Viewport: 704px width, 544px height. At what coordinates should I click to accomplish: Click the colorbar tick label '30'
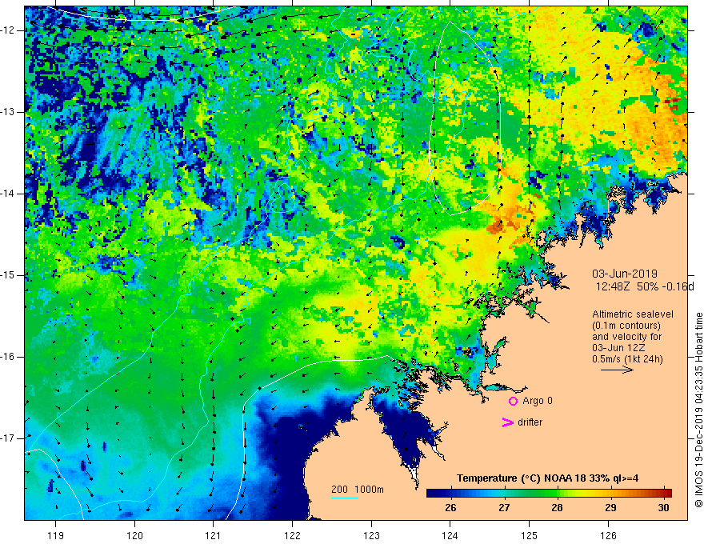click(663, 508)
